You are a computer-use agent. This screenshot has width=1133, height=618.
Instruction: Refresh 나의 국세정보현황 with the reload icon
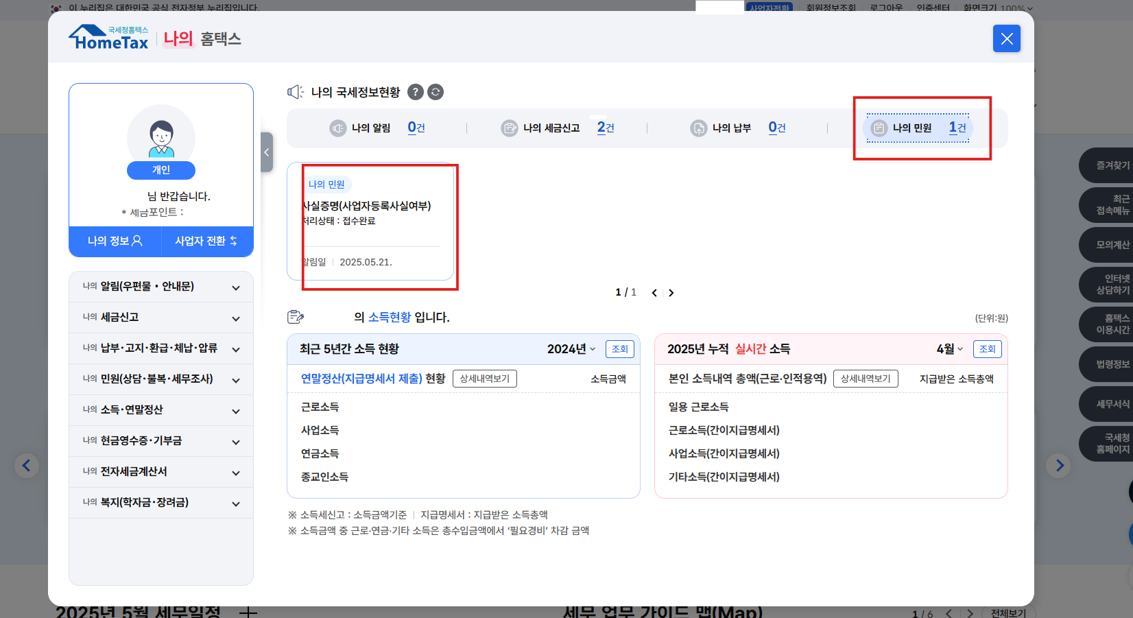click(x=436, y=92)
